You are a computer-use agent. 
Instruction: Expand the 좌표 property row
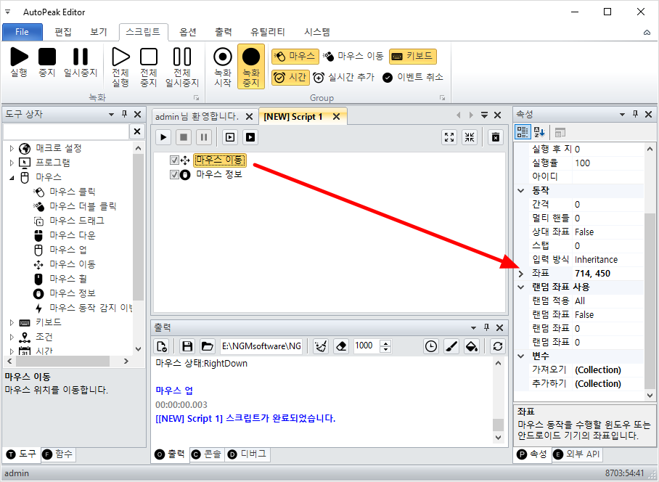click(520, 274)
